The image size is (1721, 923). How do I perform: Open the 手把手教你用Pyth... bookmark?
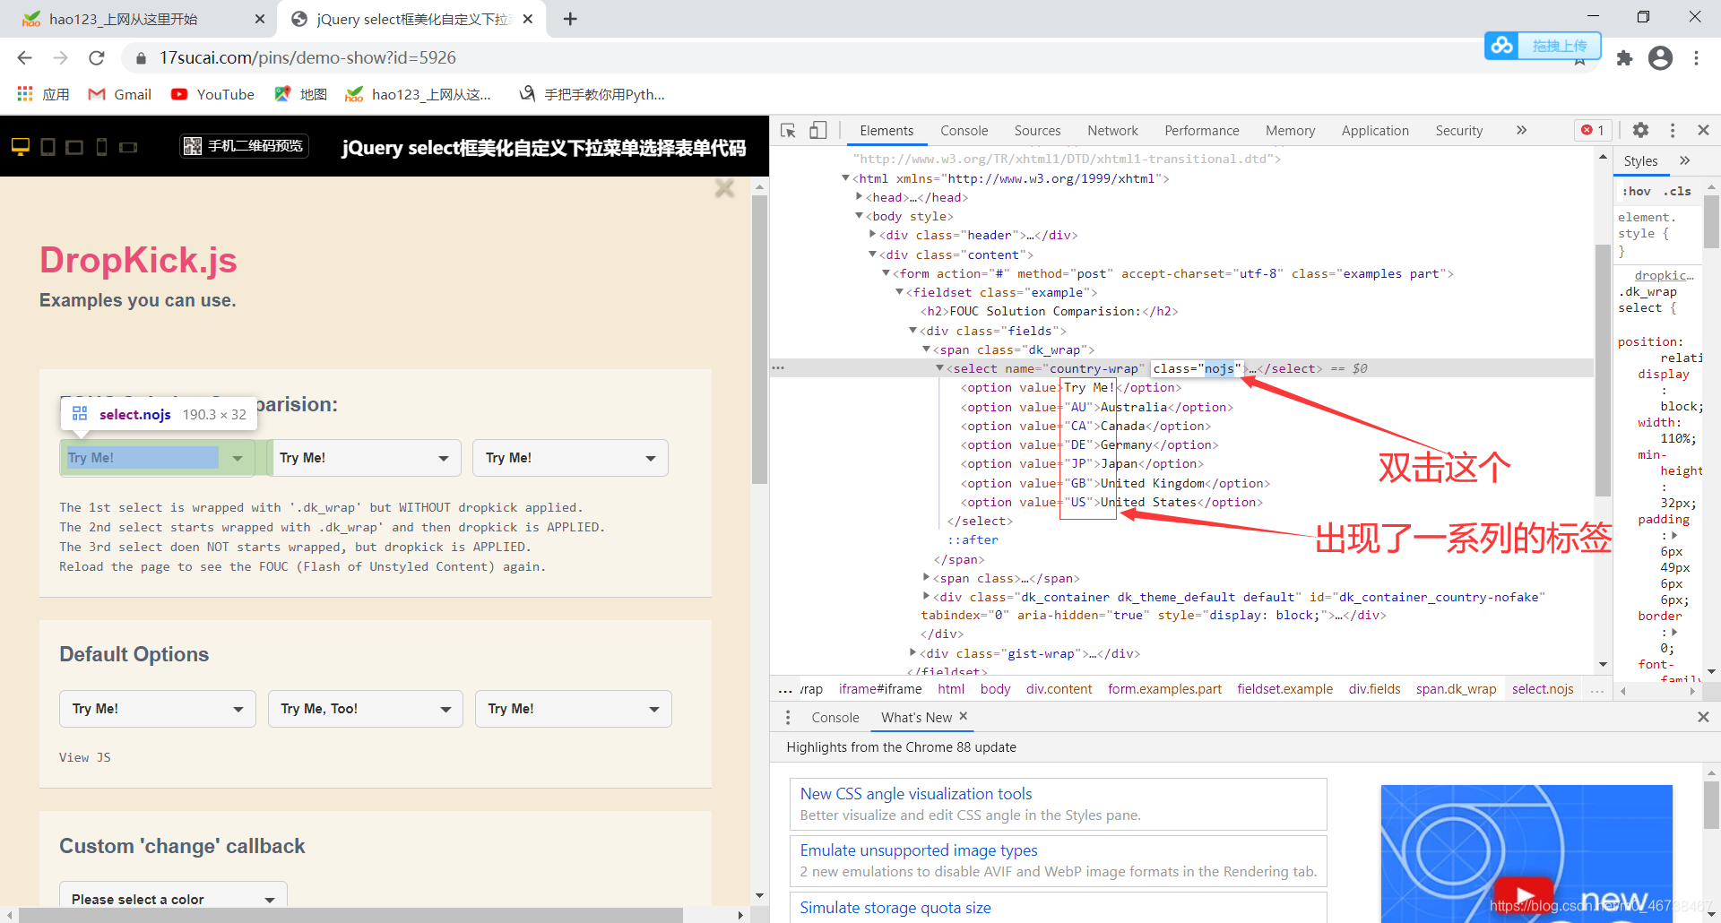(592, 94)
